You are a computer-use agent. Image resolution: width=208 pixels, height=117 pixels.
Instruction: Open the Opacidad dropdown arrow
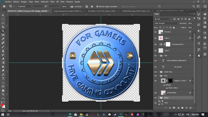(x=194, y=23)
